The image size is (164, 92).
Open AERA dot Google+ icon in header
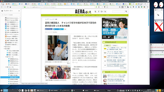pos(102,11)
